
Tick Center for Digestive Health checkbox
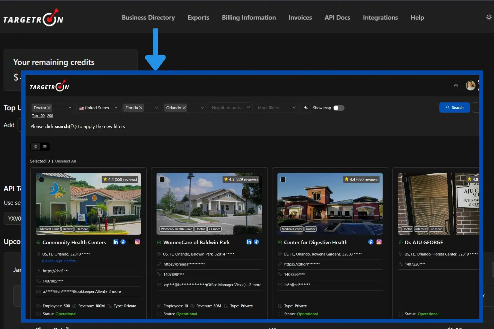[x=283, y=179]
